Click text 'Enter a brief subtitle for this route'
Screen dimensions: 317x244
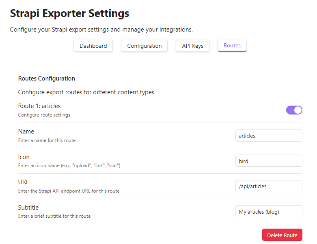tap(54, 216)
